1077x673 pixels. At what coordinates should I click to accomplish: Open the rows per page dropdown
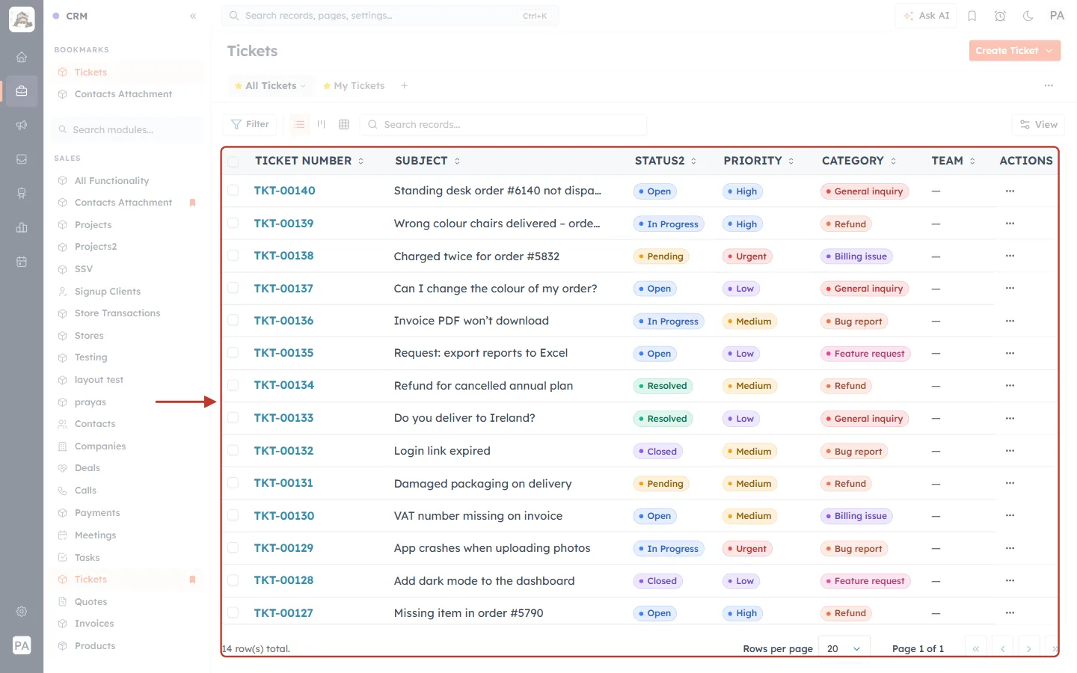[x=844, y=648]
